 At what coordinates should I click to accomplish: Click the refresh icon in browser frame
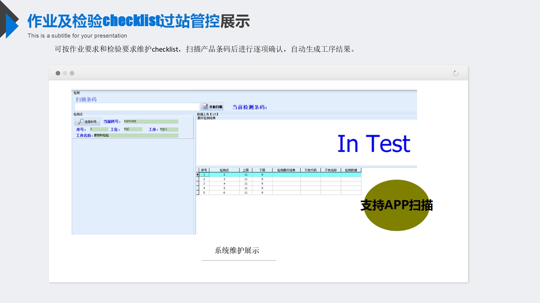(x=455, y=73)
